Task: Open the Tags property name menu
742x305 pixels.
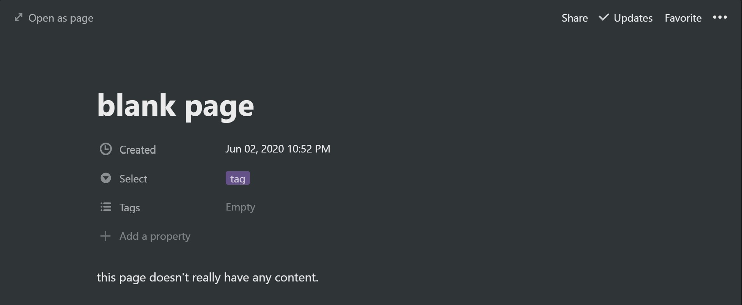Action: coord(130,208)
